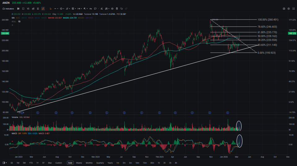Image resolution: width=297 pixels, height=166 pixels.
Task: Enter fullscreen chart mode
Action: coord(293,9)
